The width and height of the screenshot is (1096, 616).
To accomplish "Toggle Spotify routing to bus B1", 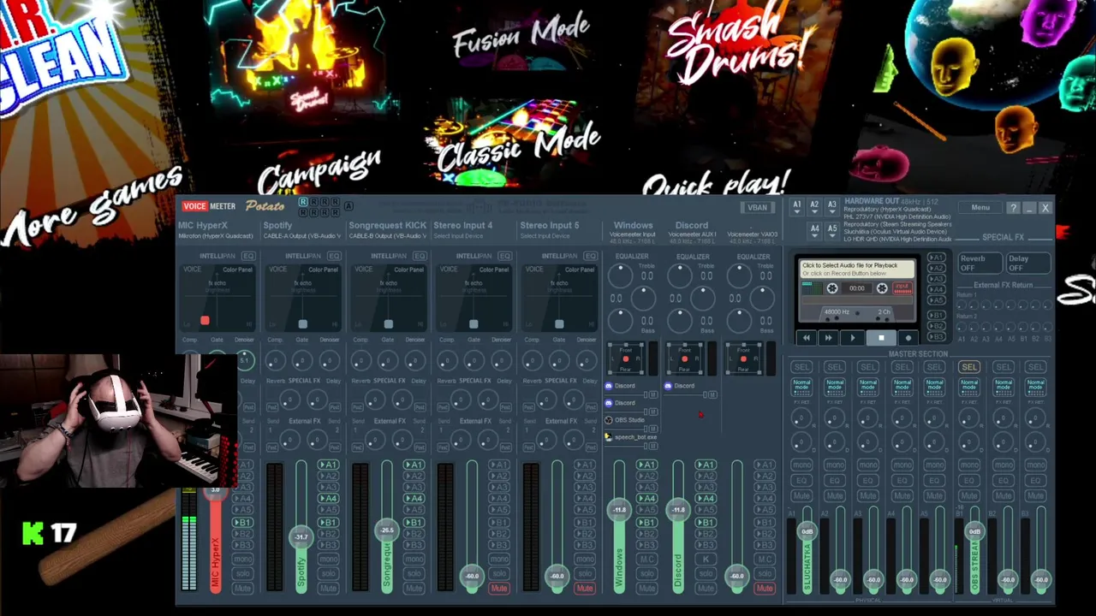I will (x=328, y=523).
